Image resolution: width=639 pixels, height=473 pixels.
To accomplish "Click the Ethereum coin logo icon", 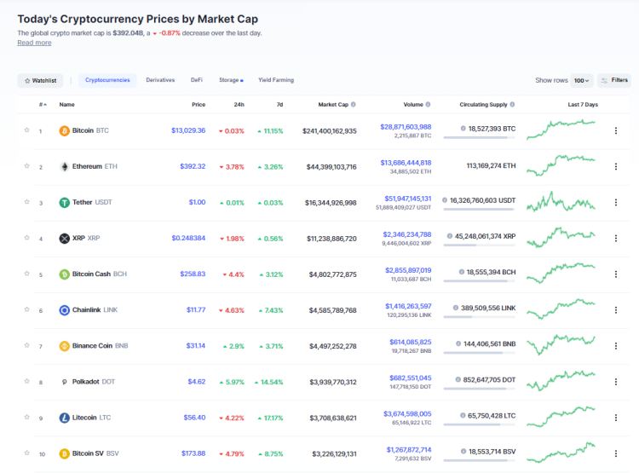I will click(x=65, y=167).
